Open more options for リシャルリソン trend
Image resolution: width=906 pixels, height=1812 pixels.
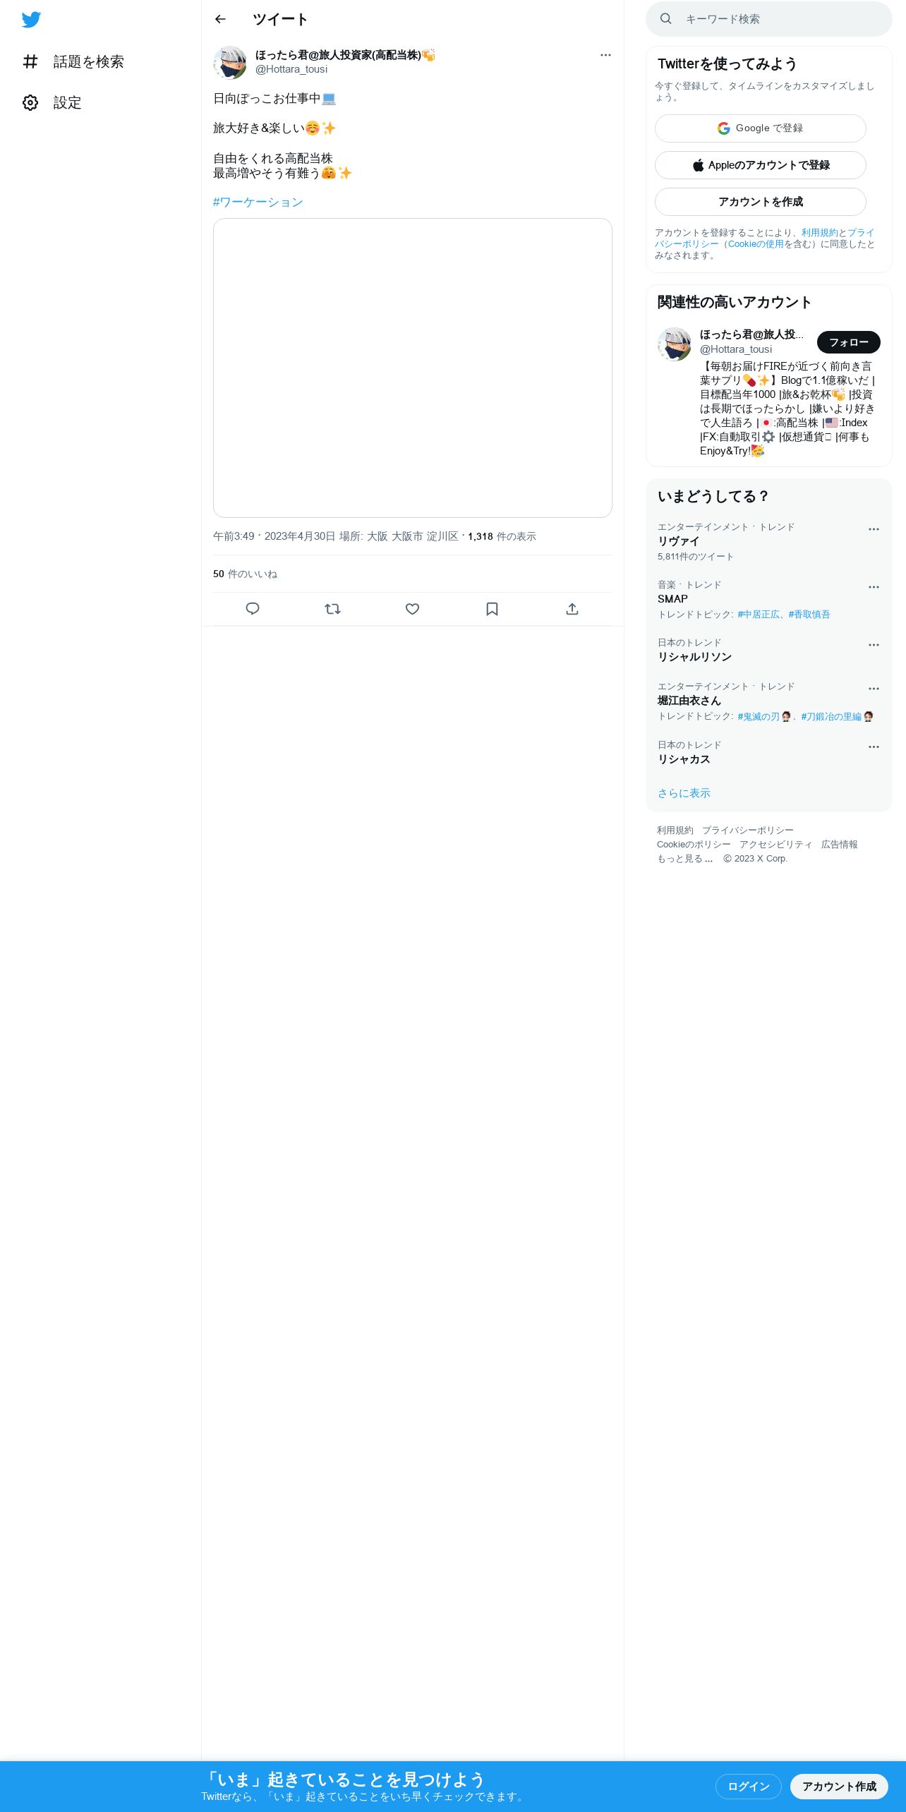pyautogui.click(x=874, y=645)
